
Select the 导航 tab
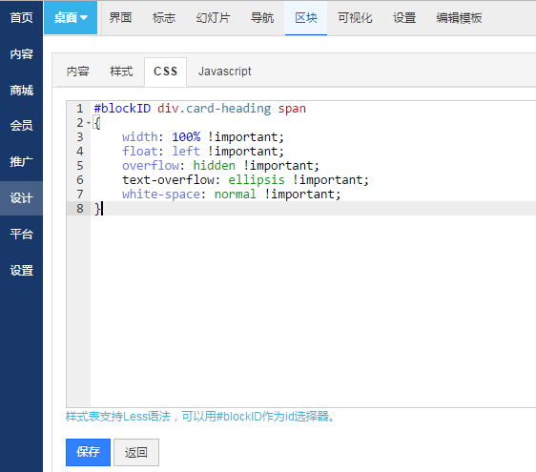pos(262,18)
